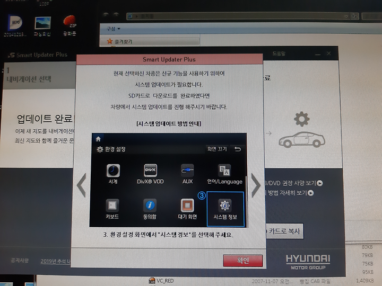Open the picture desktop icon next to 2014121
Screen dimensions: 382x286
click(x=42, y=26)
